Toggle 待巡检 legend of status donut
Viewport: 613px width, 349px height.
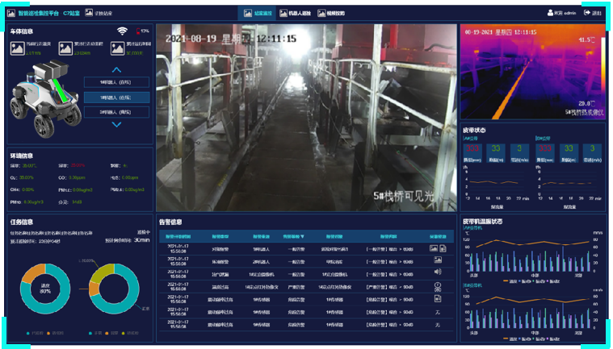pos(131,334)
